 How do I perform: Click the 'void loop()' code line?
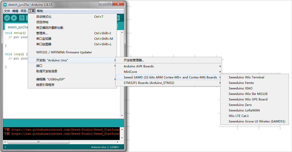click(16, 54)
